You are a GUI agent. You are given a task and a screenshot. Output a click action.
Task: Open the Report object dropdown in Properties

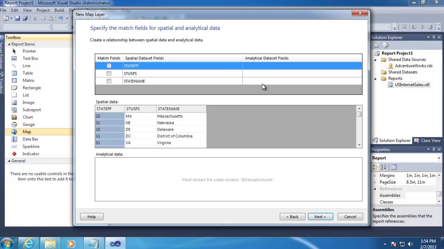click(x=439, y=158)
